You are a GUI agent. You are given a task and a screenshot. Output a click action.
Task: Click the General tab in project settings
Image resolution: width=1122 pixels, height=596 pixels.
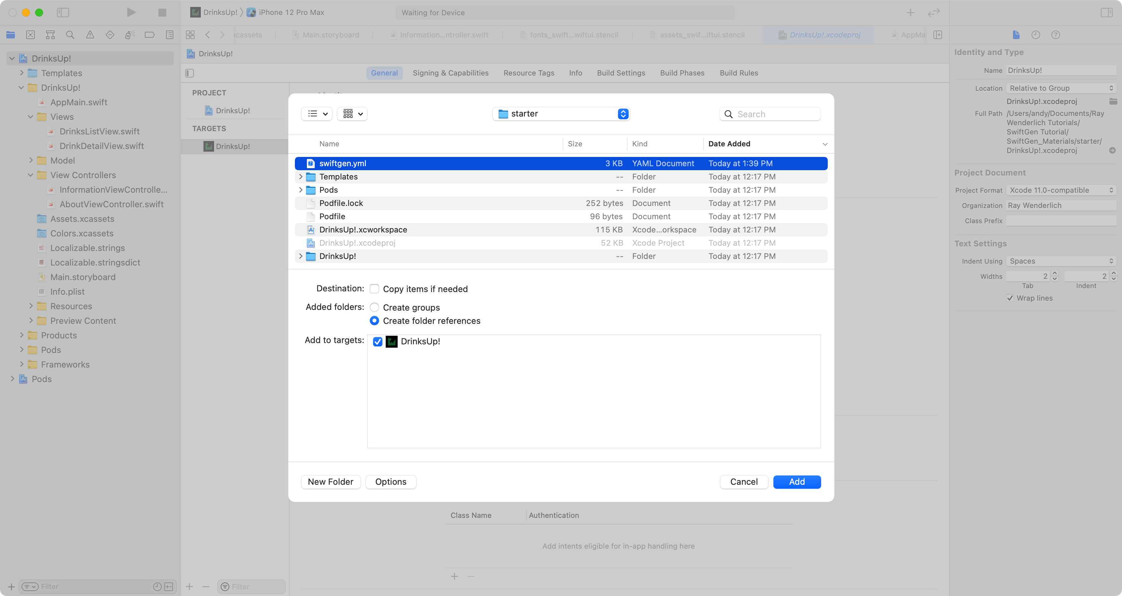pos(384,73)
